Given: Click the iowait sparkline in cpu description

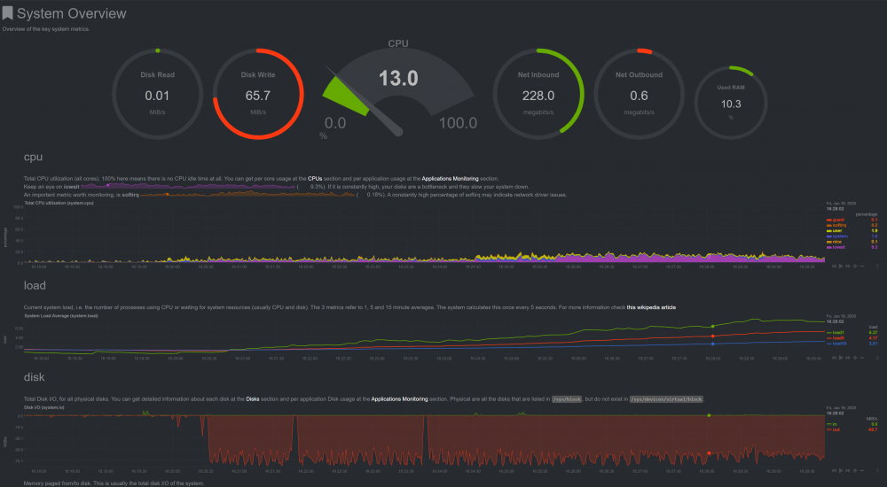Looking at the screenshot, I should (x=188, y=186).
